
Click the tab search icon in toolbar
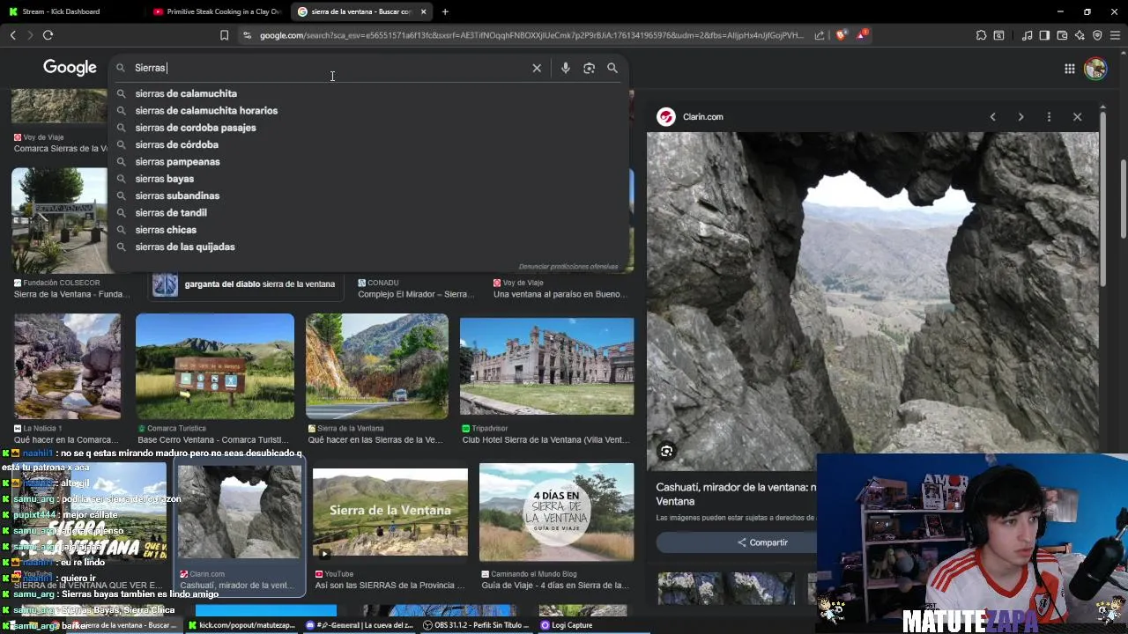tap(998, 35)
